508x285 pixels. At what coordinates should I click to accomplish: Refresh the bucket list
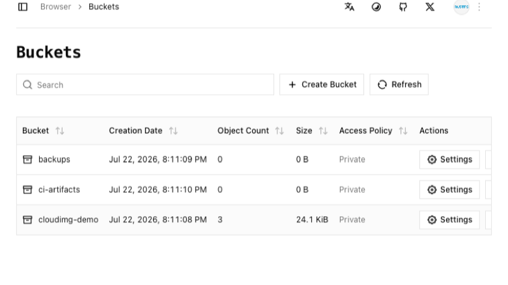399,84
